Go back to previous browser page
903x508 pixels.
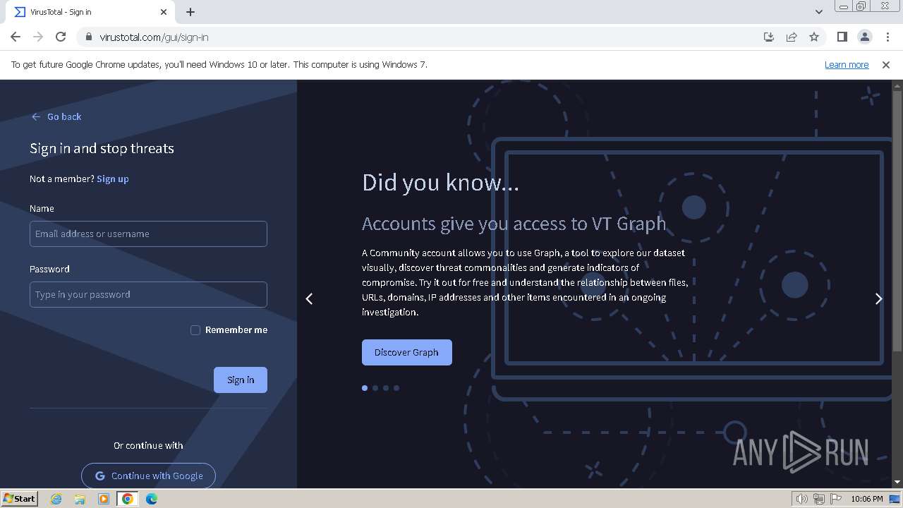16,37
